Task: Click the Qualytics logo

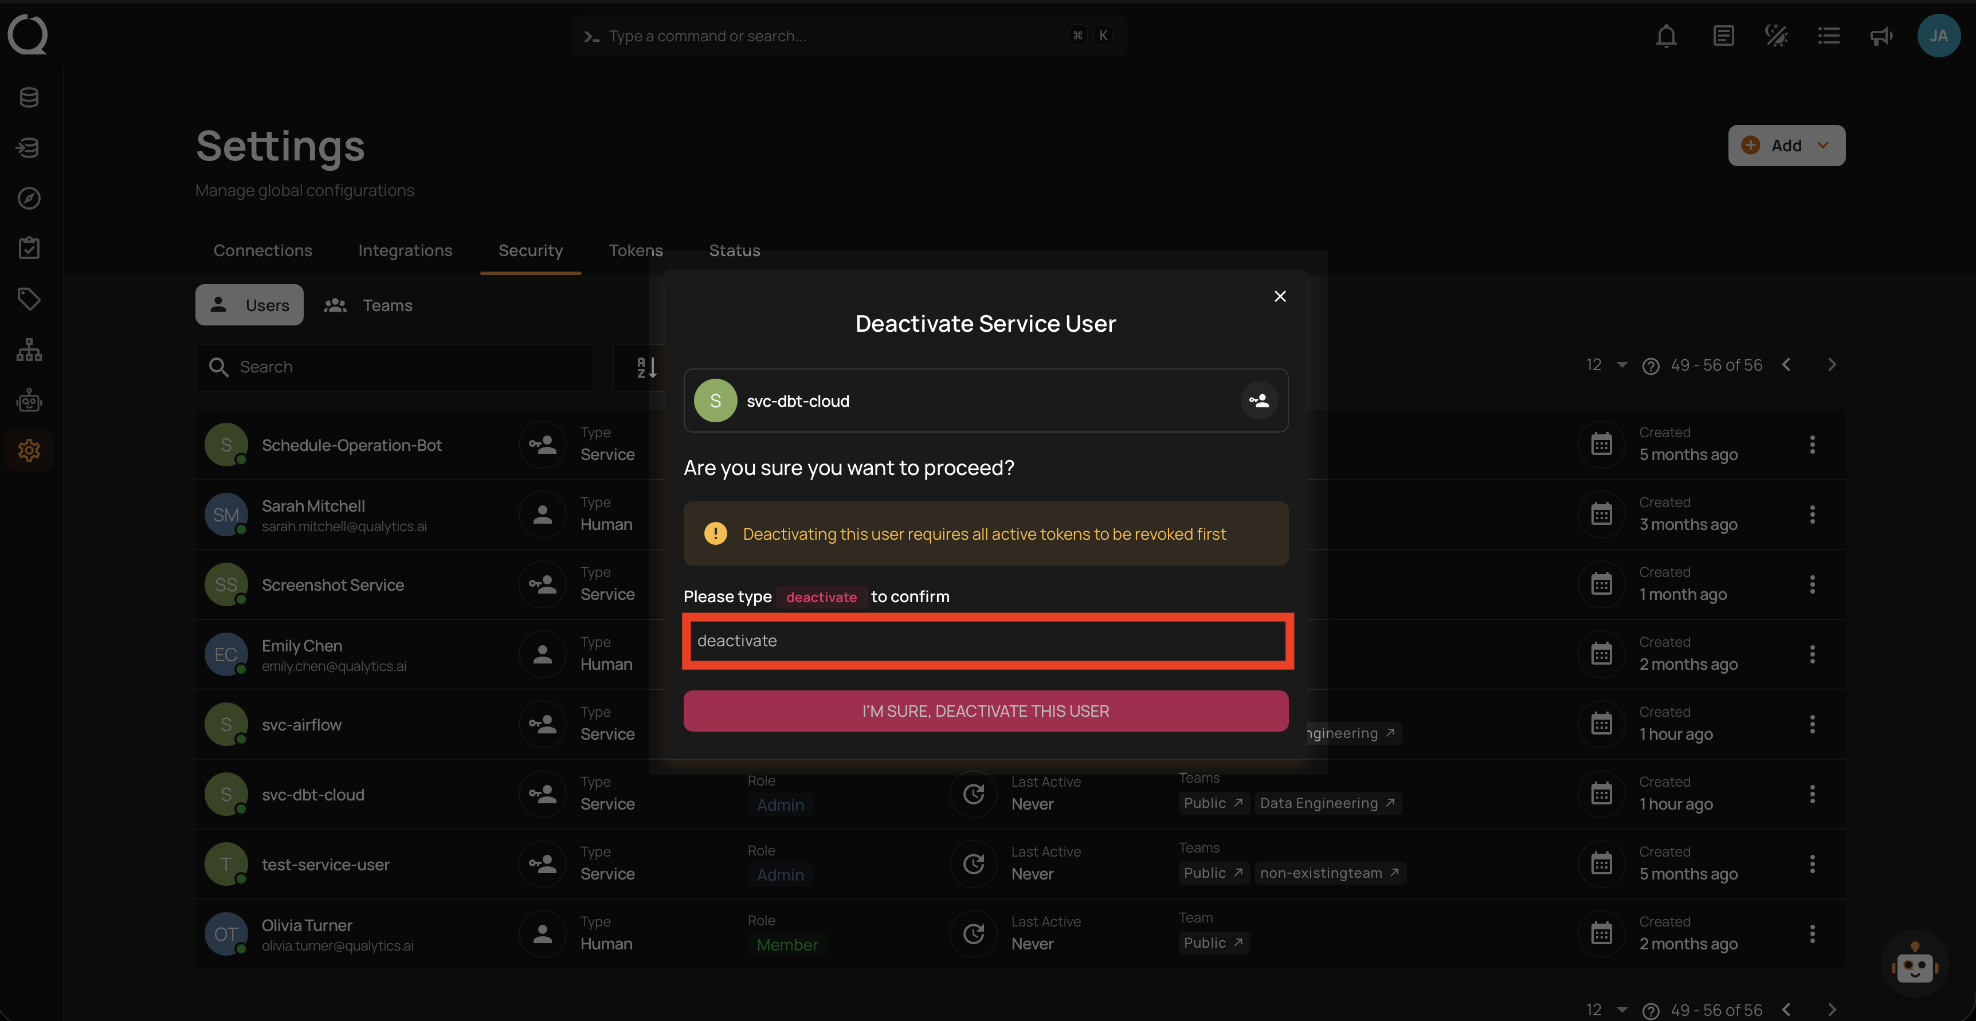Action: click(x=28, y=34)
